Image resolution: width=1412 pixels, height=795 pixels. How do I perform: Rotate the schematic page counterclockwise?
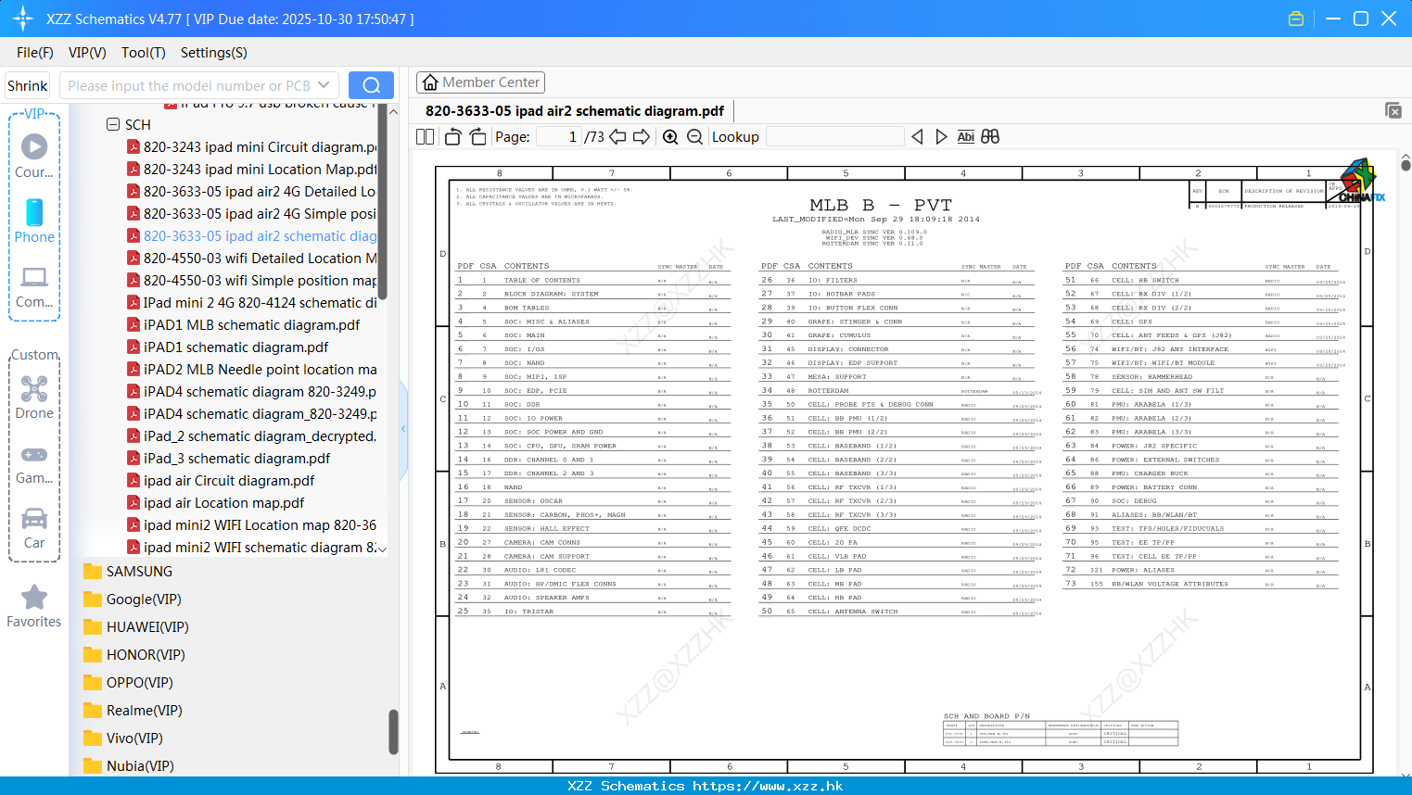pos(453,137)
